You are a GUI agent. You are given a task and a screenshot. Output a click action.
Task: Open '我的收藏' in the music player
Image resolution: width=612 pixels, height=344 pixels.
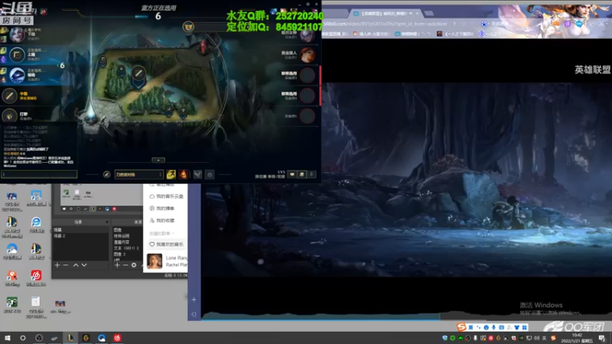pyautogui.click(x=162, y=220)
